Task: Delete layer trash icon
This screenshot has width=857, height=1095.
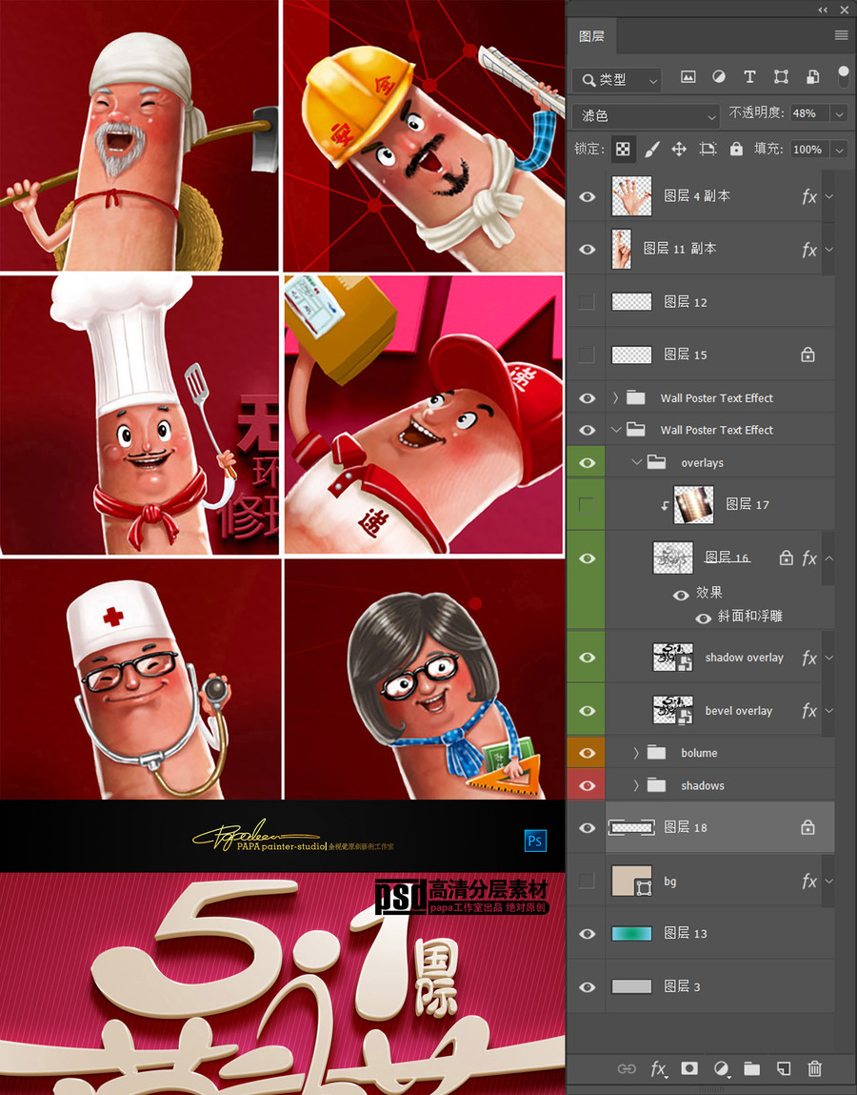Action: (814, 1068)
